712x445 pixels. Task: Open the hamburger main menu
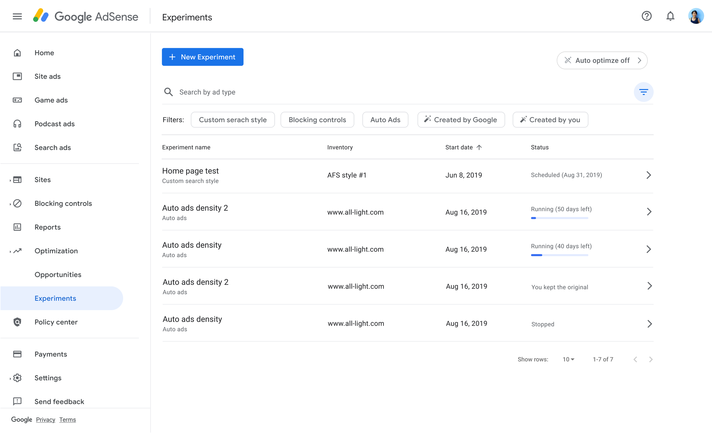tap(17, 17)
